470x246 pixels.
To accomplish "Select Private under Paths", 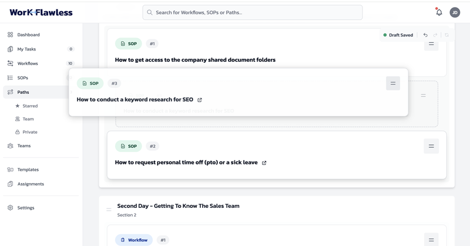I will point(29,132).
